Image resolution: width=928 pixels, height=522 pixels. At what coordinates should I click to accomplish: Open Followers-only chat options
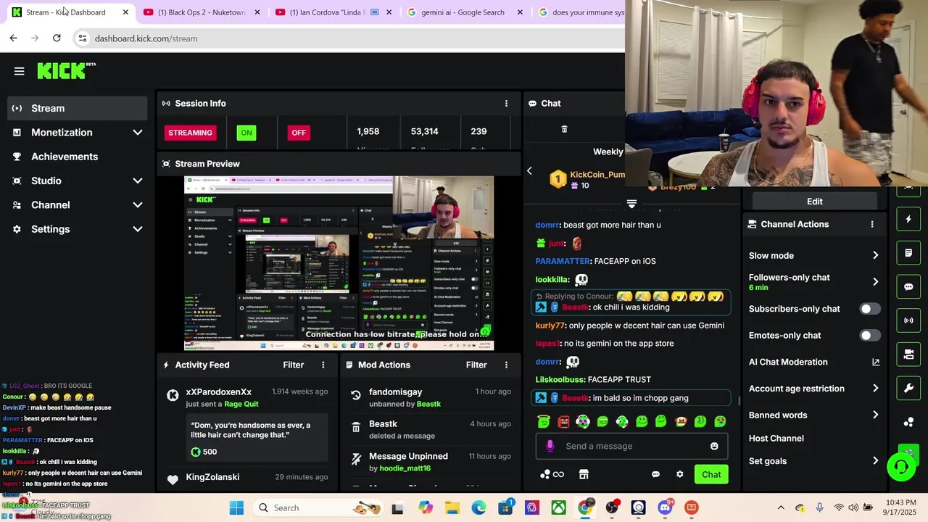(813, 282)
